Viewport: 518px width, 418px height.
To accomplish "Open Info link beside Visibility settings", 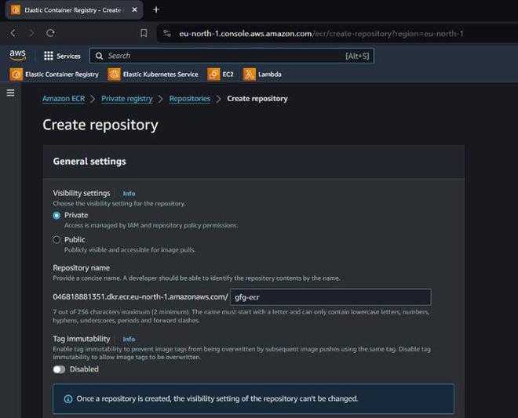I will click(129, 194).
